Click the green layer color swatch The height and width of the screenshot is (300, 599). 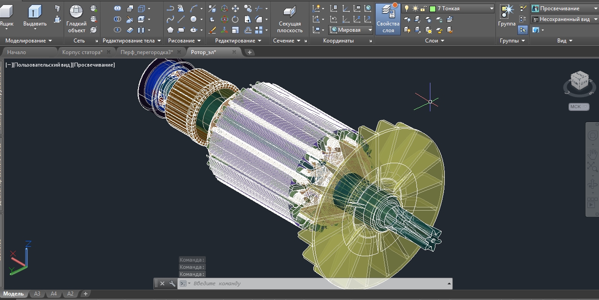433,8
